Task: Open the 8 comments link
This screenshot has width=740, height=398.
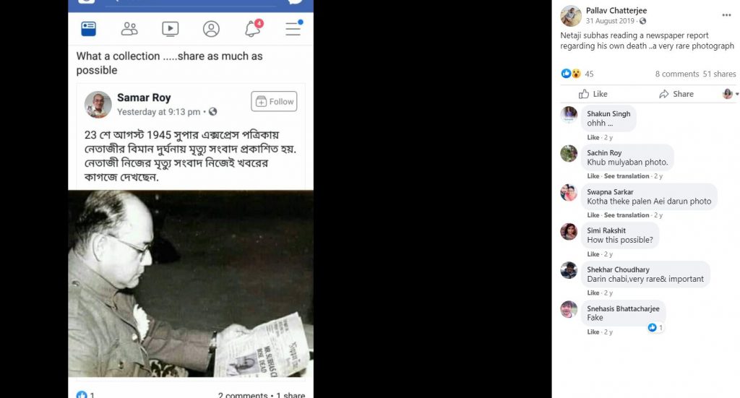Action: click(x=676, y=74)
